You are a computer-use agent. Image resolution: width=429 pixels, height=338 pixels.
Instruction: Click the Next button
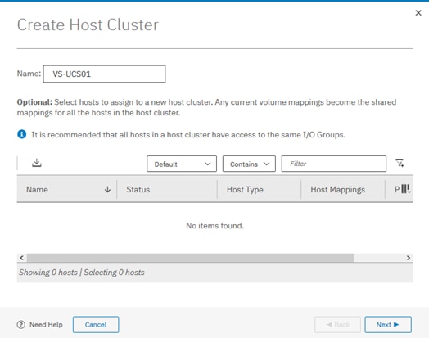pos(388,325)
